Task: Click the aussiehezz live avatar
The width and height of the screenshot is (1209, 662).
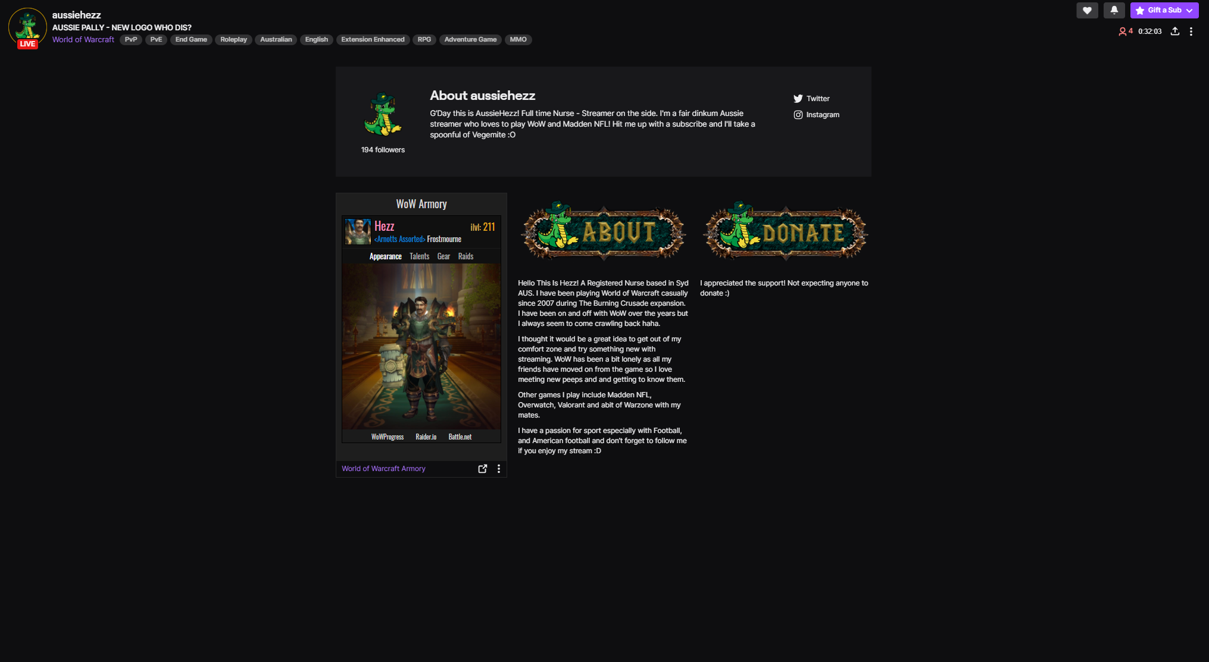Action: [27, 27]
